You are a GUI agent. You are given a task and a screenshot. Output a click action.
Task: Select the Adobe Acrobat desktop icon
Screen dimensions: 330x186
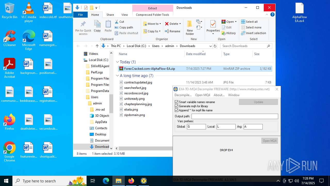(x=10, y=68)
